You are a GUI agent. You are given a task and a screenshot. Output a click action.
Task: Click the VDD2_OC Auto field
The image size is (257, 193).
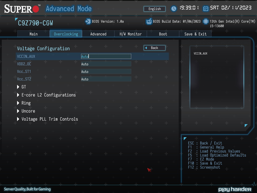pos(106,64)
